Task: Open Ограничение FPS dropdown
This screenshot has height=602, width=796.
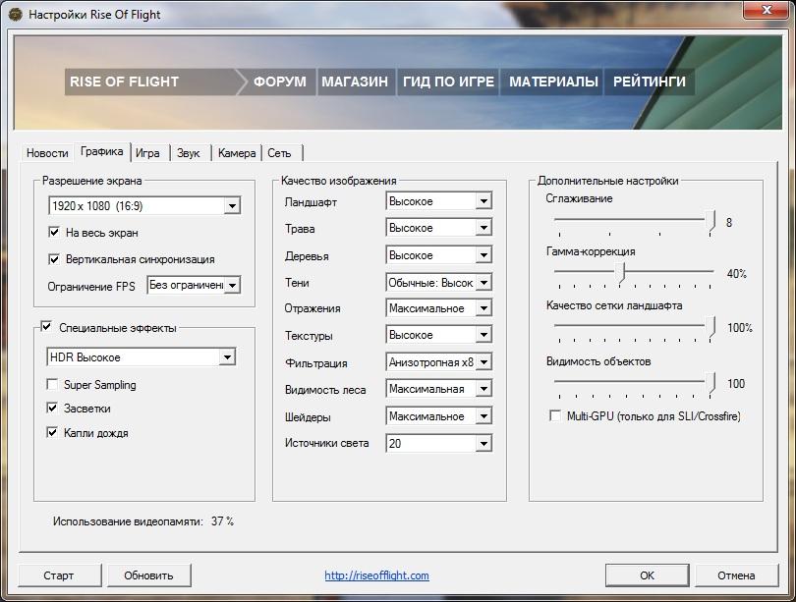Action: pyautogui.click(x=194, y=285)
